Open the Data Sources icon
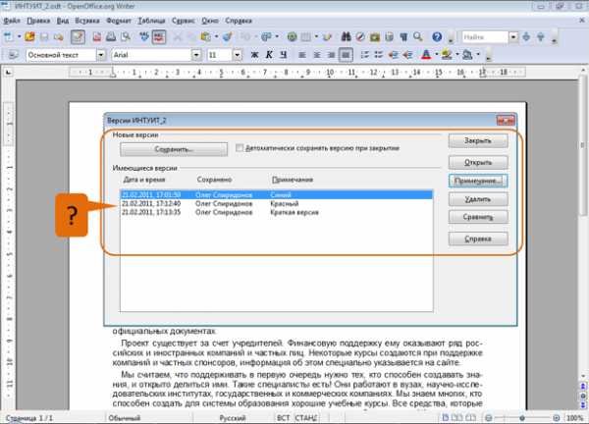This screenshot has height=424, width=589. coord(389,36)
